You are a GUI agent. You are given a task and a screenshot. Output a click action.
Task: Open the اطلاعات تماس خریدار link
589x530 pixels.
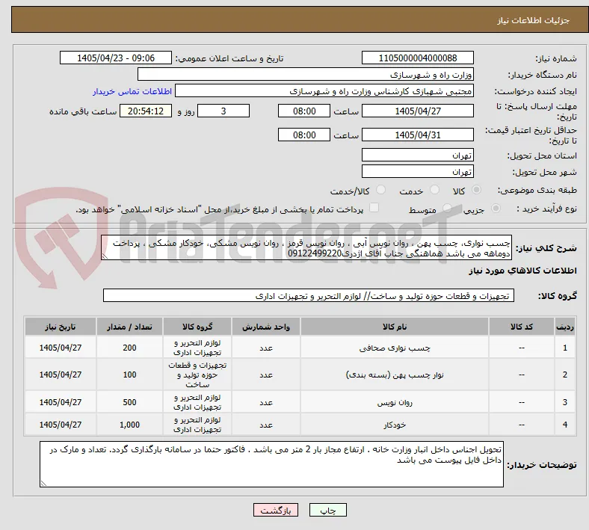132,91
